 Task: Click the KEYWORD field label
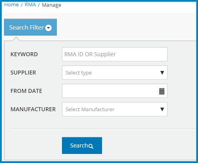24,54
